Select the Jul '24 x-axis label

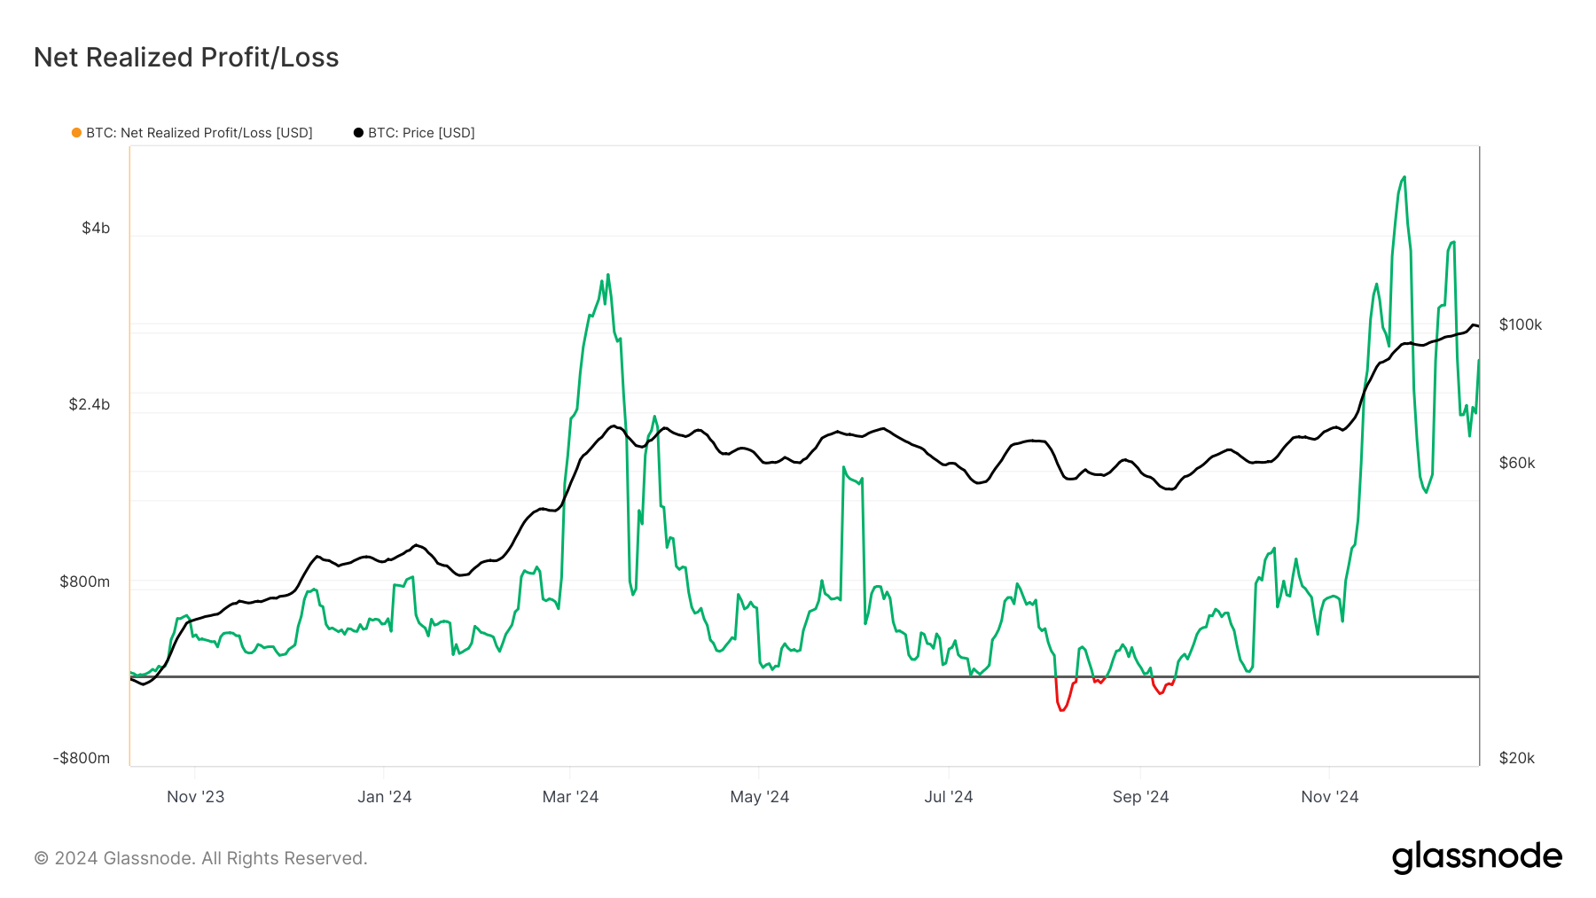click(x=949, y=797)
